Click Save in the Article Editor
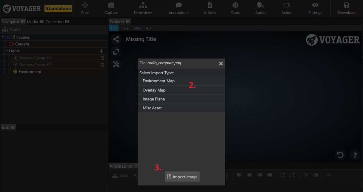Image resolution: width=363 pixels, height=192 pixels. (120, 175)
